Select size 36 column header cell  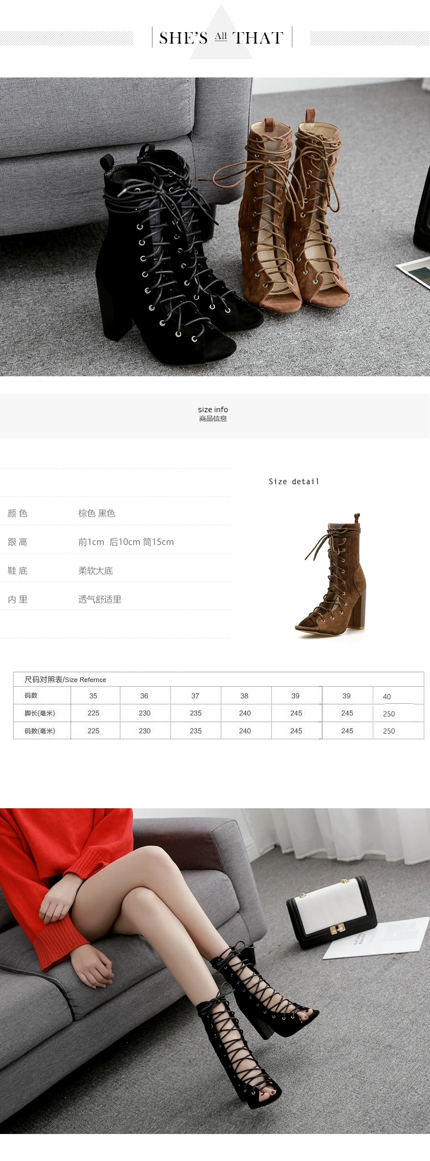pyautogui.click(x=144, y=696)
